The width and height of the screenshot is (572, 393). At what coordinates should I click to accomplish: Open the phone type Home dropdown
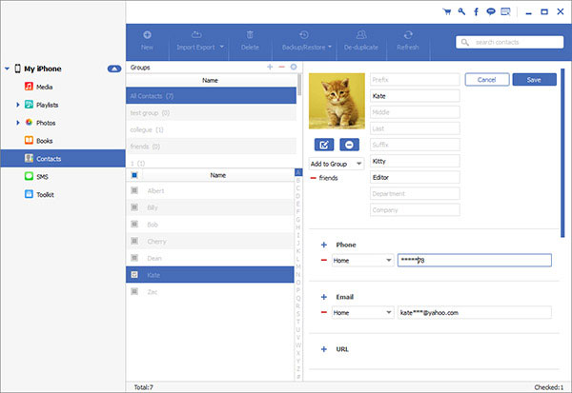[362, 260]
